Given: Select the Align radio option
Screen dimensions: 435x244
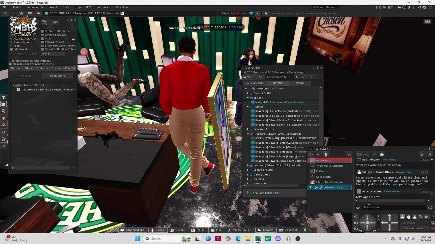Looking at the screenshot, I should point(11,46).
